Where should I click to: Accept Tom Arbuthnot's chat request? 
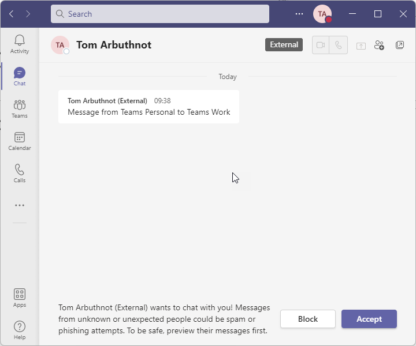click(x=369, y=319)
